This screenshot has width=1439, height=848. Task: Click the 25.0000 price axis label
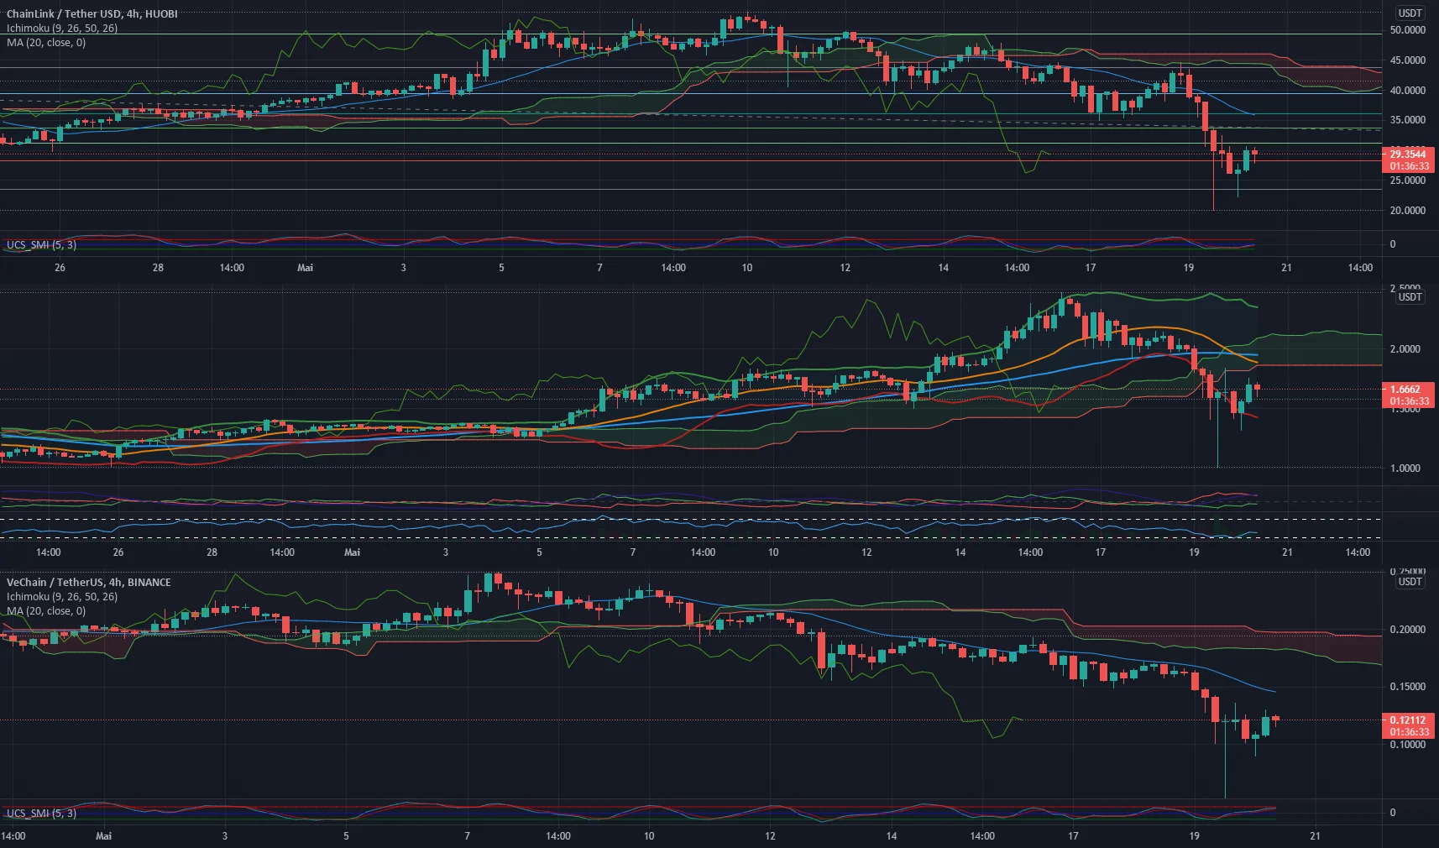[1408, 181]
